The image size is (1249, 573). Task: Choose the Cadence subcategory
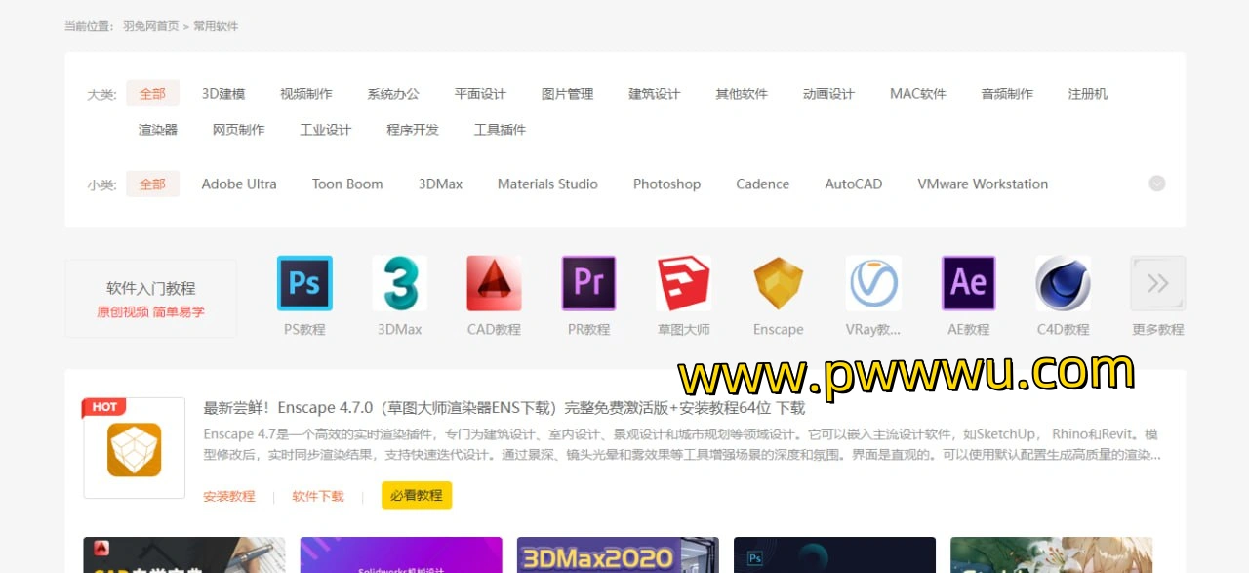point(763,184)
